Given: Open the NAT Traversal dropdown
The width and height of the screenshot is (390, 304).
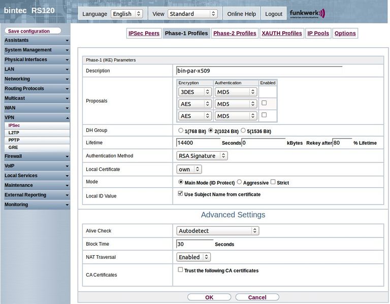Looking at the screenshot, I should (x=193, y=257).
